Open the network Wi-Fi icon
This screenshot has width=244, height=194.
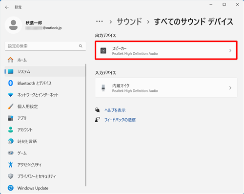pos(11,95)
